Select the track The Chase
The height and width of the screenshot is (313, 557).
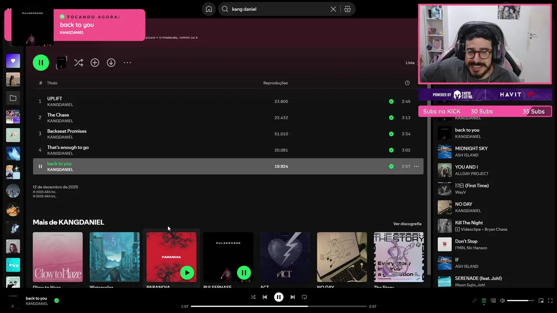(228, 117)
